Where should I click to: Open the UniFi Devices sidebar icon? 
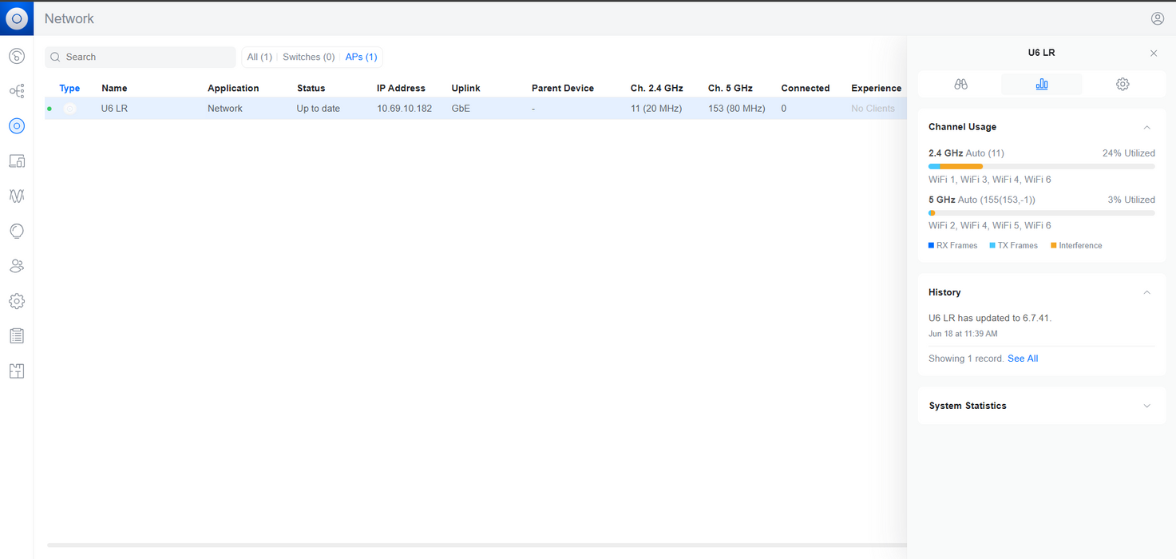(x=17, y=126)
